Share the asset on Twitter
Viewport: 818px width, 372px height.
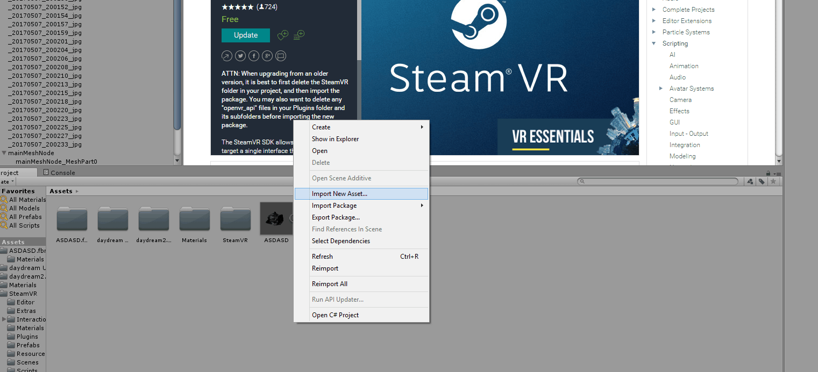(240, 56)
